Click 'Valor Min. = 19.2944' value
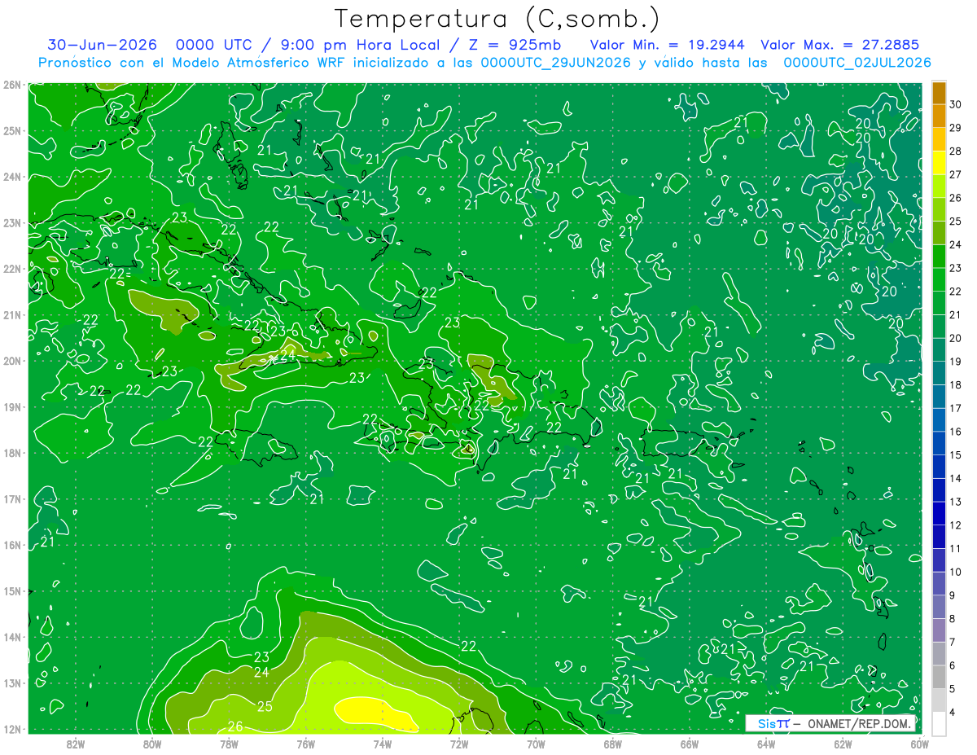This screenshot has width=977, height=755. point(668,45)
